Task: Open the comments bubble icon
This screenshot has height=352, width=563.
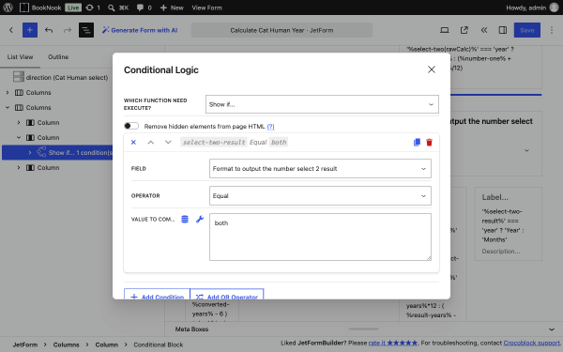Action: click(x=144, y=8)
